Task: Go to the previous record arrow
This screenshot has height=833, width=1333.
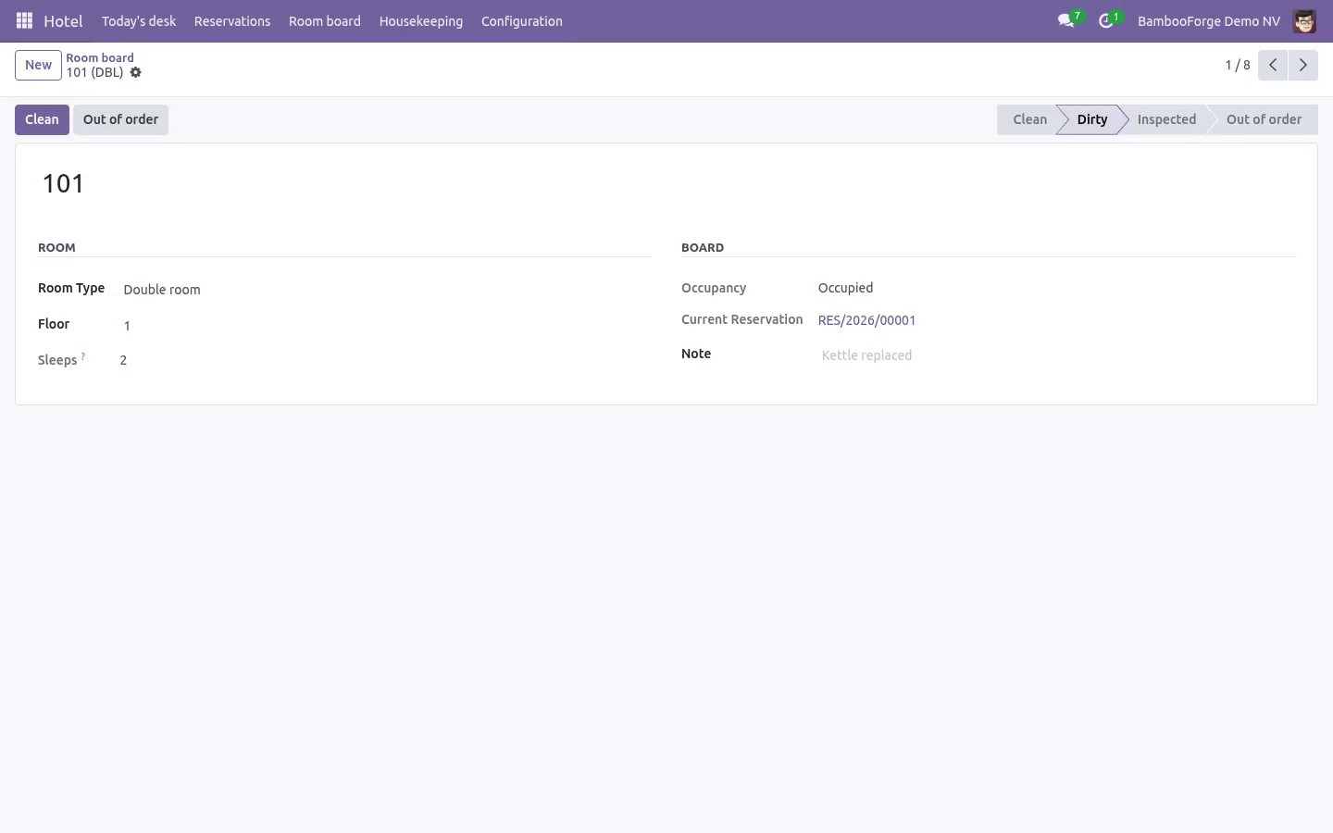Action: coord(1273,65)
